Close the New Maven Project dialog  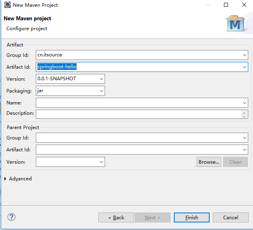[244, 5]
